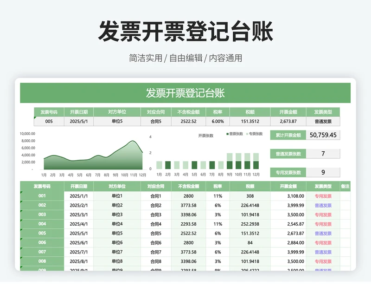
Task: Select the total value 50,759.45
Action: (x=323, y=135)
